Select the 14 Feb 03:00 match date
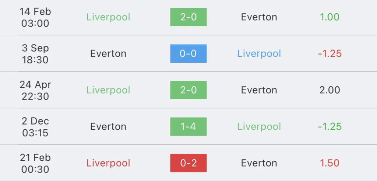The width and height of the screenshot is (377, 181). pyautogui.click(x=35, y=17)
